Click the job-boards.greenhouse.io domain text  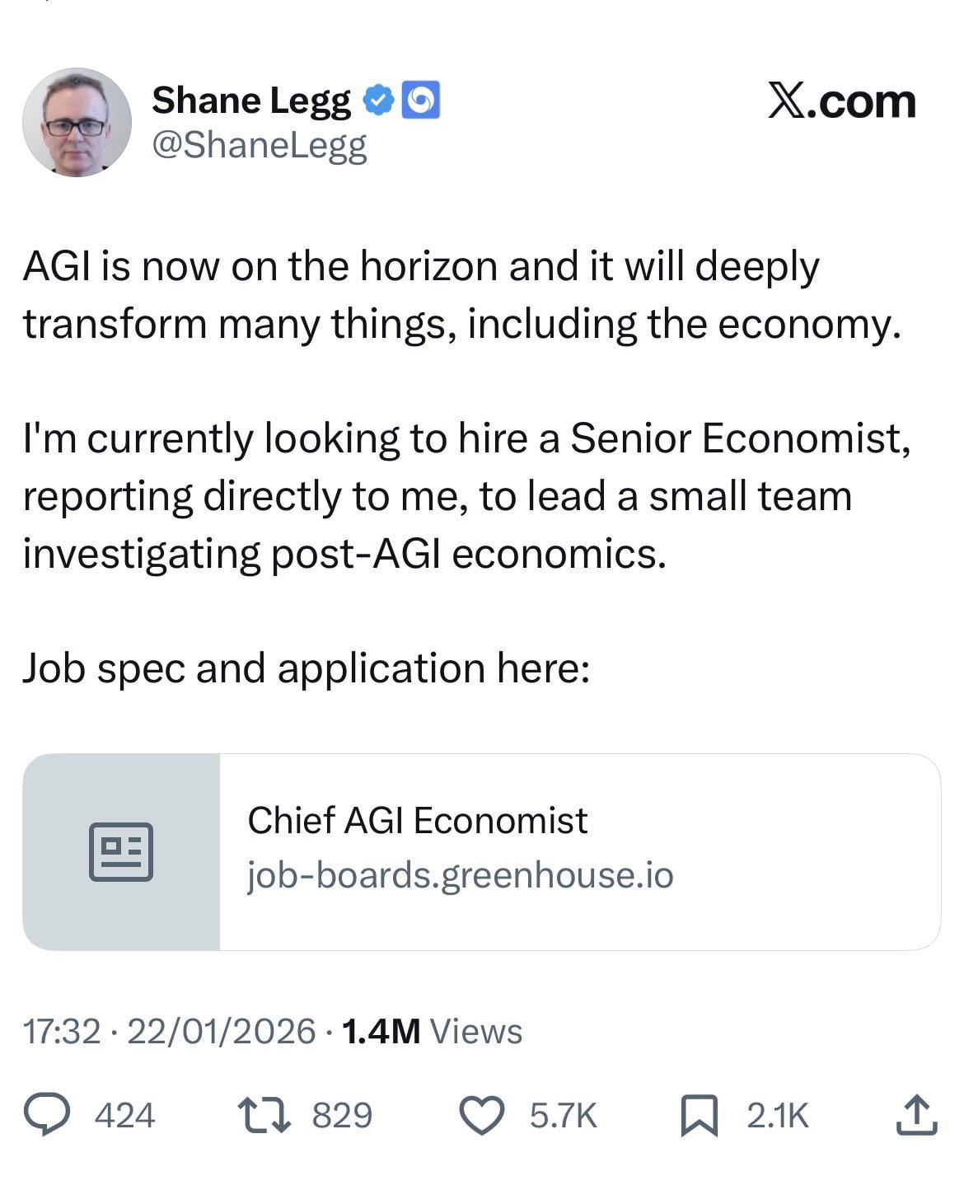[461, 874]
